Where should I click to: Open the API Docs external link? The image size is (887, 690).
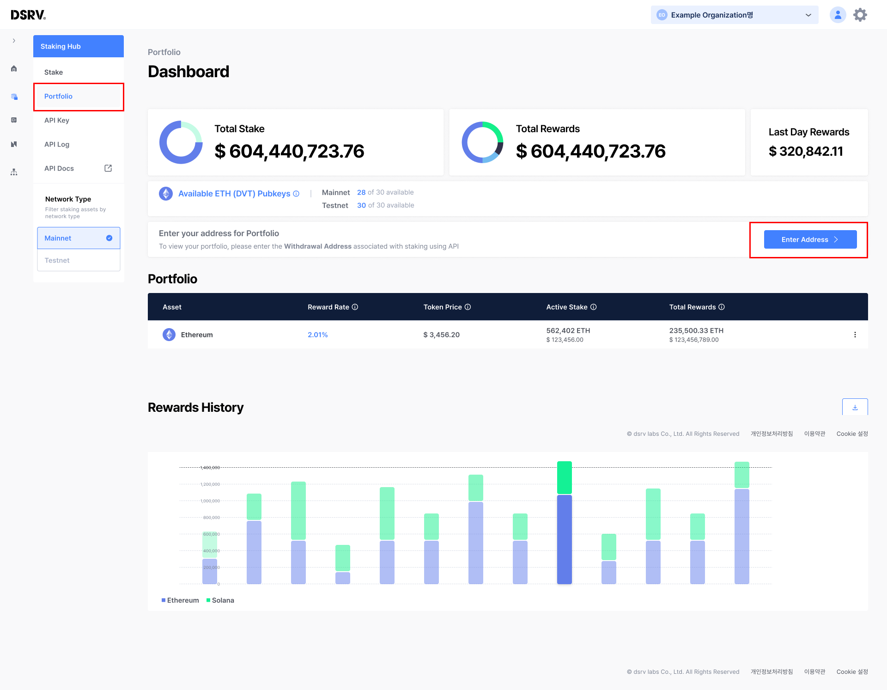click(x=108, y=168)
